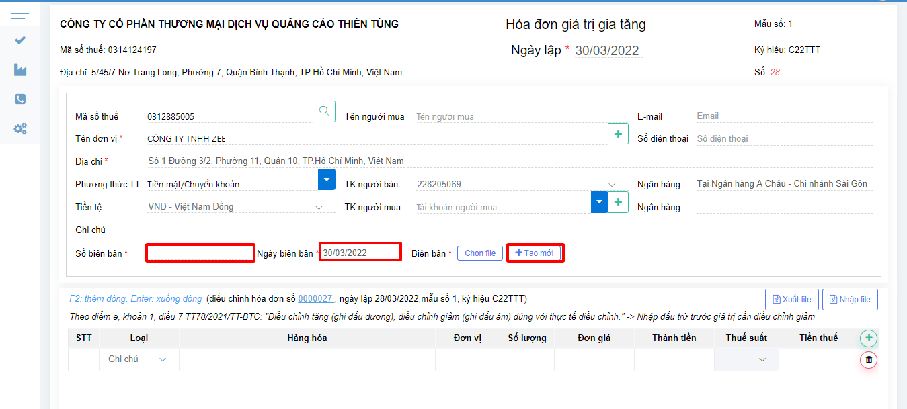Open the Loại dropdown showing Ghi chú
This screenshot has width=907, height=409.
(138, 360)
